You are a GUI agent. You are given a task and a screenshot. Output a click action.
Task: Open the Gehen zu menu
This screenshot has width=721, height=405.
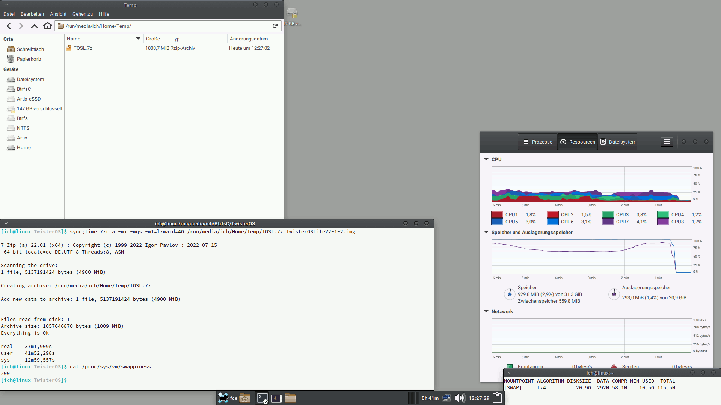pos(82,14)
